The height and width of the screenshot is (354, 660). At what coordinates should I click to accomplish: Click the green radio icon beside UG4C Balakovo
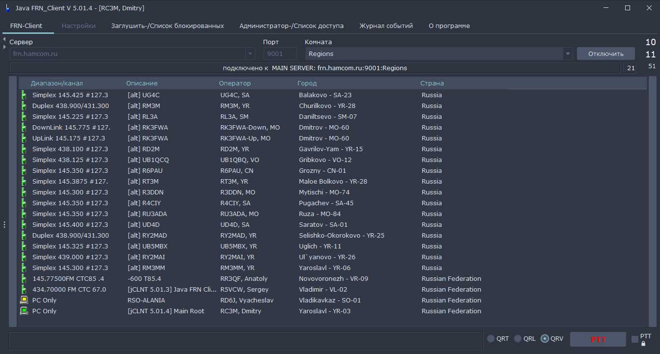pos(24,95)
